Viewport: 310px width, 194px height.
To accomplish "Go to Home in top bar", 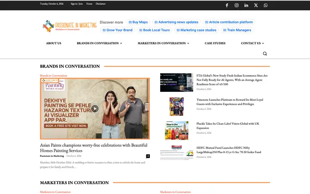I will click(89, 4).
